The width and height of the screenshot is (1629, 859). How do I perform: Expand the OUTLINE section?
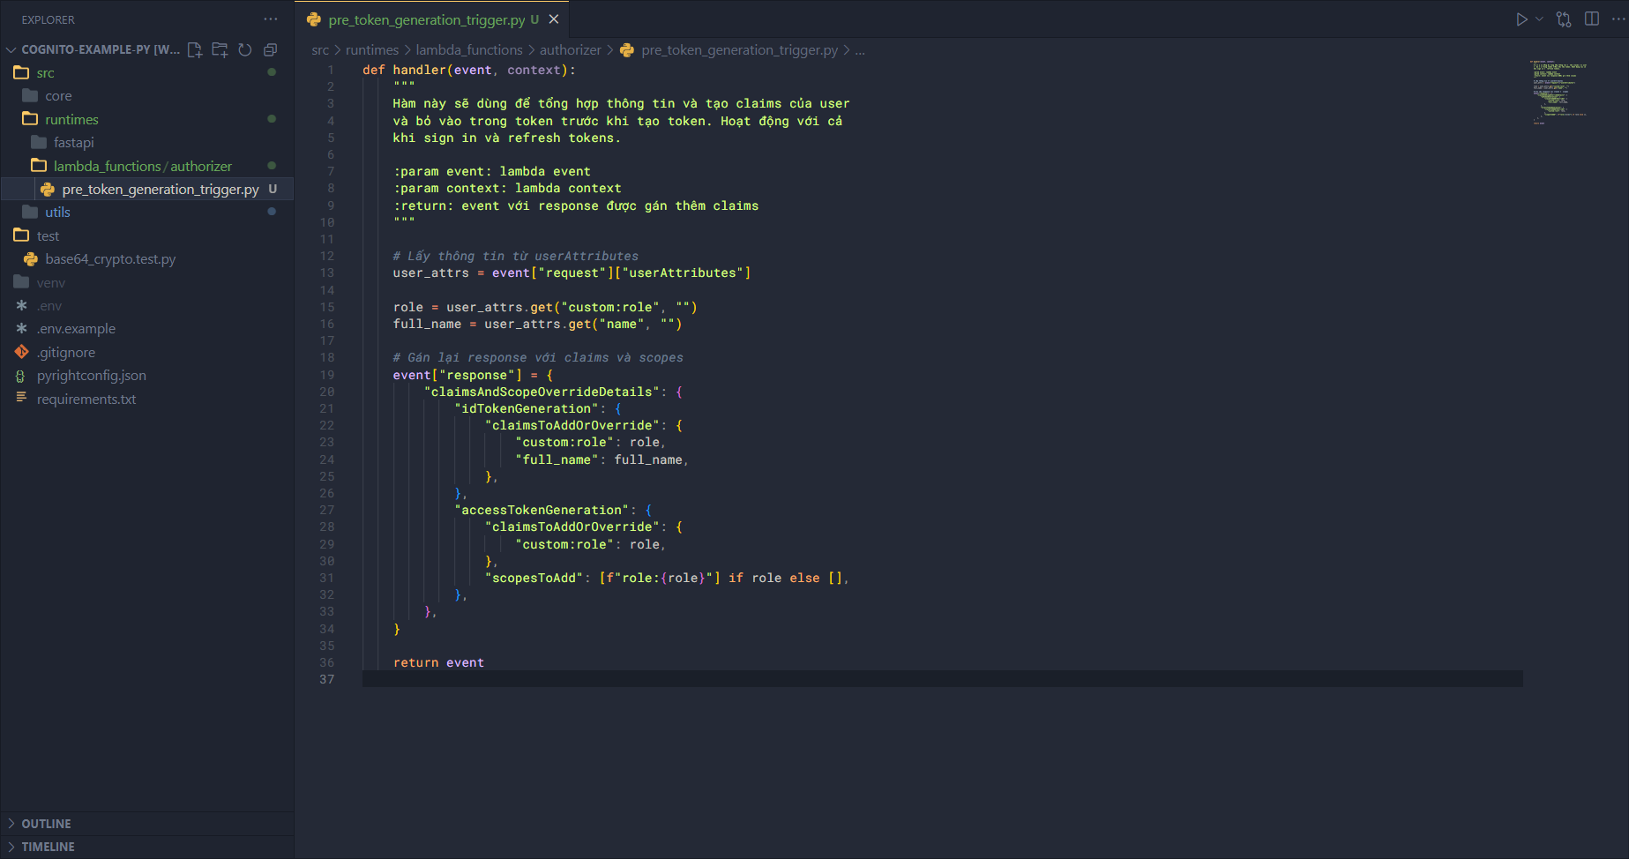tap(46, 824)
